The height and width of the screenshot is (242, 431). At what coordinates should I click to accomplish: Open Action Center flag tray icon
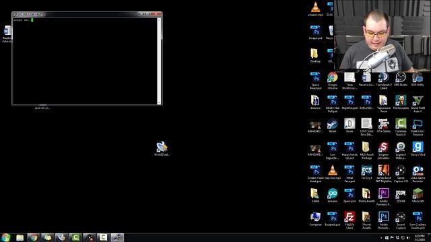coord(392,237)
